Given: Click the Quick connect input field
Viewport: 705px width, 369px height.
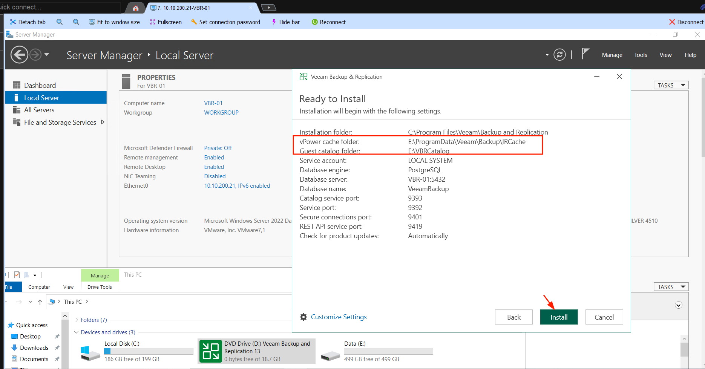Looking at the screenshot, I should 60,8.
